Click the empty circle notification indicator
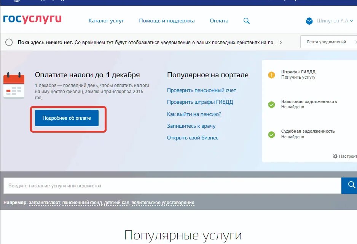357x244 pixels. click(9, 42)
